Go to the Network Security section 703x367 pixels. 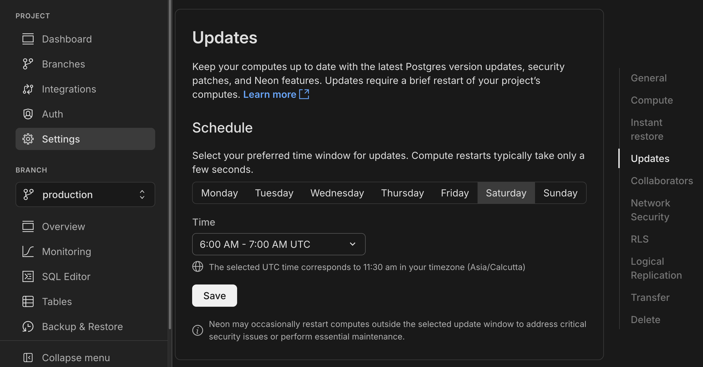coord(650,210)
